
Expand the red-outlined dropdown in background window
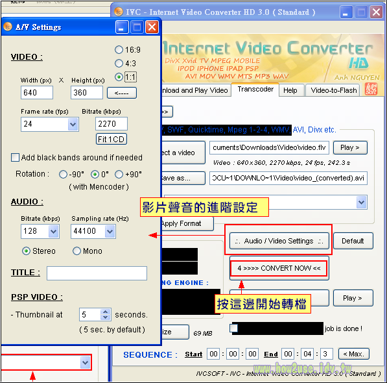click(85, 362)
